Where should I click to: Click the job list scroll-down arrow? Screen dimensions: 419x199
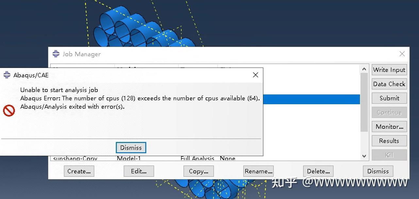click(x=364, y=157)
